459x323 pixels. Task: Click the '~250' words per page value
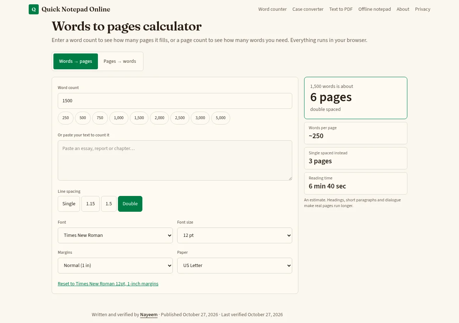tap(316, 136)
